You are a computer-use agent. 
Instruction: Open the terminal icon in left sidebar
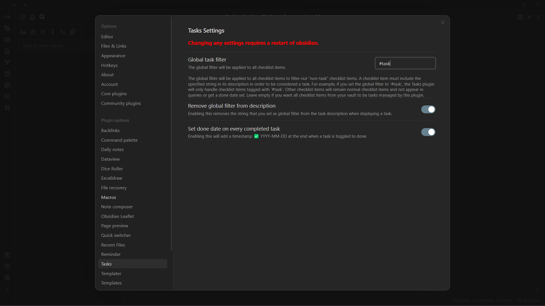click(x=7, y=96)
